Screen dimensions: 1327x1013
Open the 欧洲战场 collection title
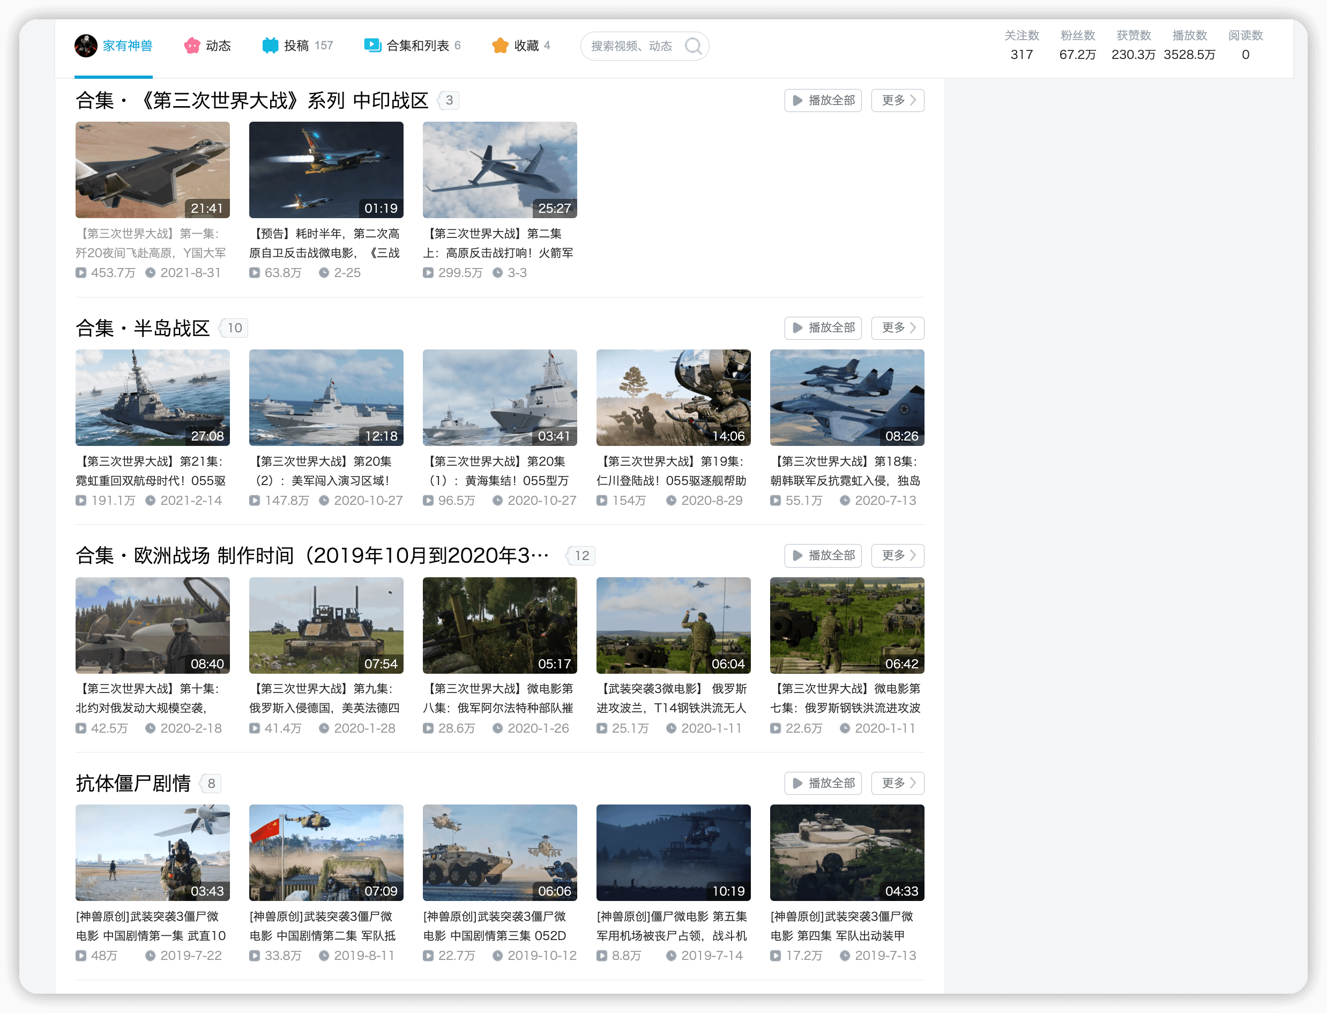pos(312,556)
